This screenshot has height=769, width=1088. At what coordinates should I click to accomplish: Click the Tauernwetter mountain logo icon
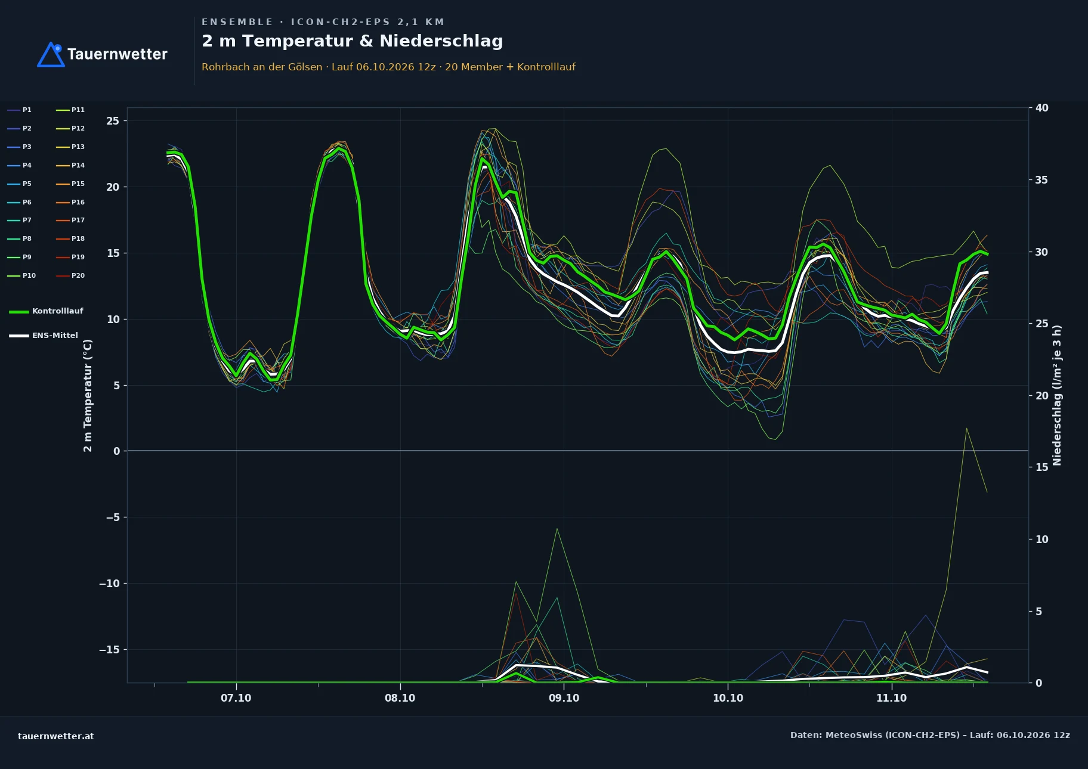[51, 54]
